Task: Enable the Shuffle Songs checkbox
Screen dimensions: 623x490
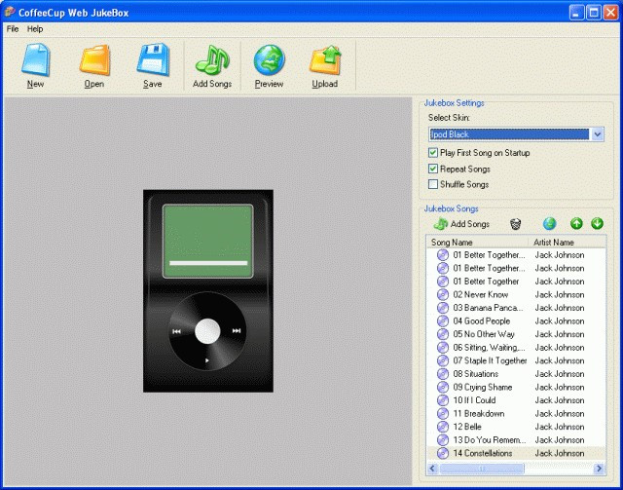Action: point(433,184)
